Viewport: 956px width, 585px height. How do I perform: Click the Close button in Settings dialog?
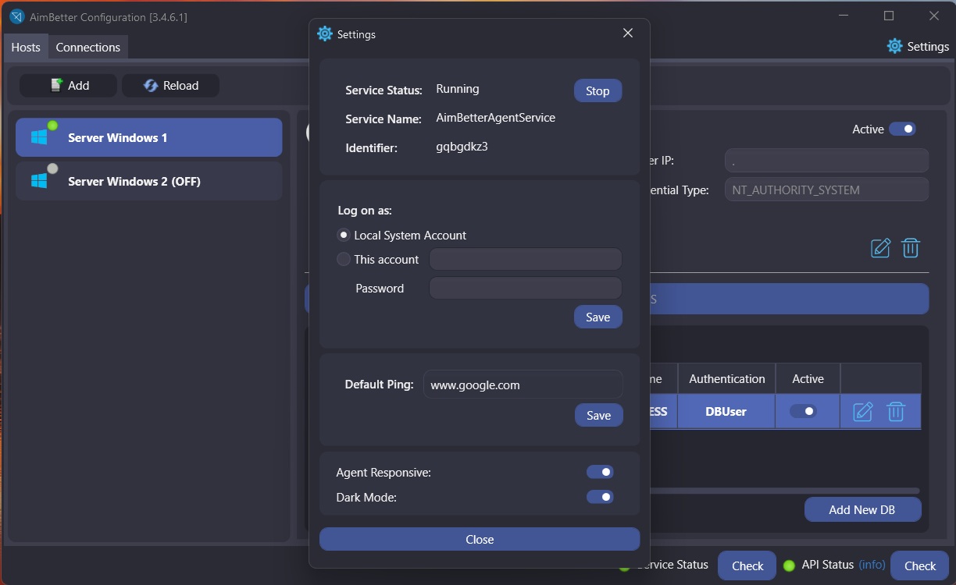[480, 539]
